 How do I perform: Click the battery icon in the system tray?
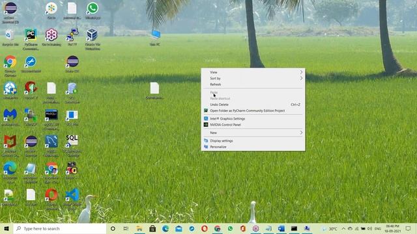click(363, 228)
